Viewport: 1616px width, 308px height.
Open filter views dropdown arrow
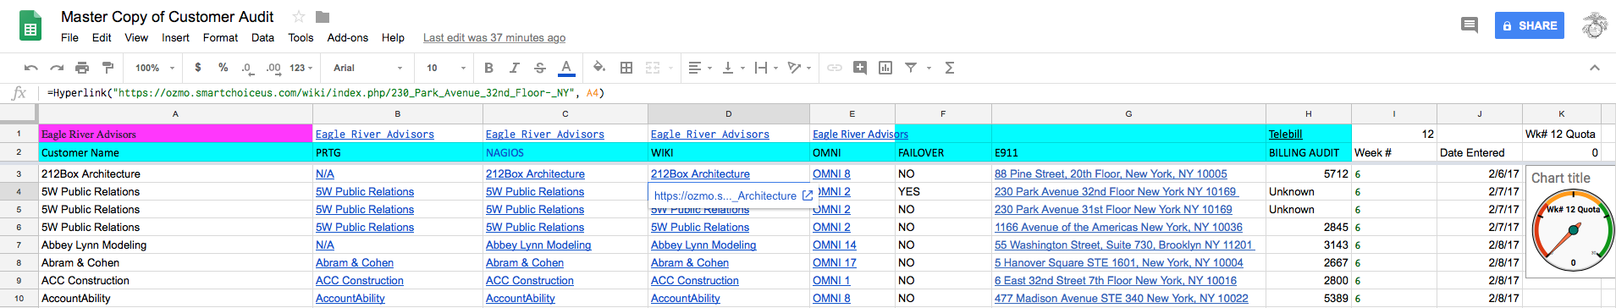pyautogui.click(x=929, y=68)
